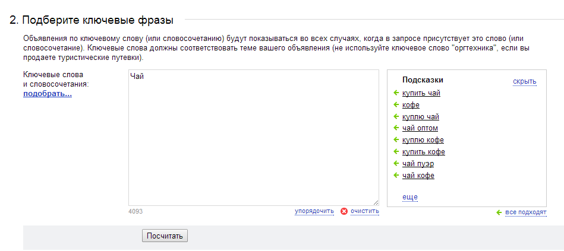This screenshot has height=251, width=564.
Task: Click green arrow next to 'купить чай'
Action: pyautogui.click(x=396, y=93)
